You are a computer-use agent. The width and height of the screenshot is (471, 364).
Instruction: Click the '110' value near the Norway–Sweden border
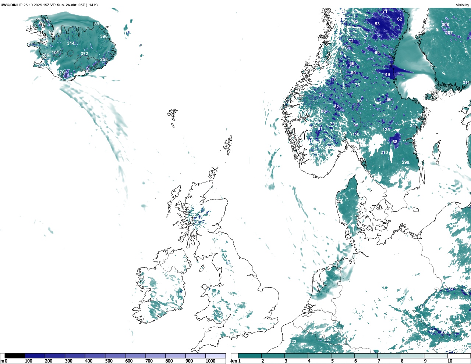[x=356, y=134]
